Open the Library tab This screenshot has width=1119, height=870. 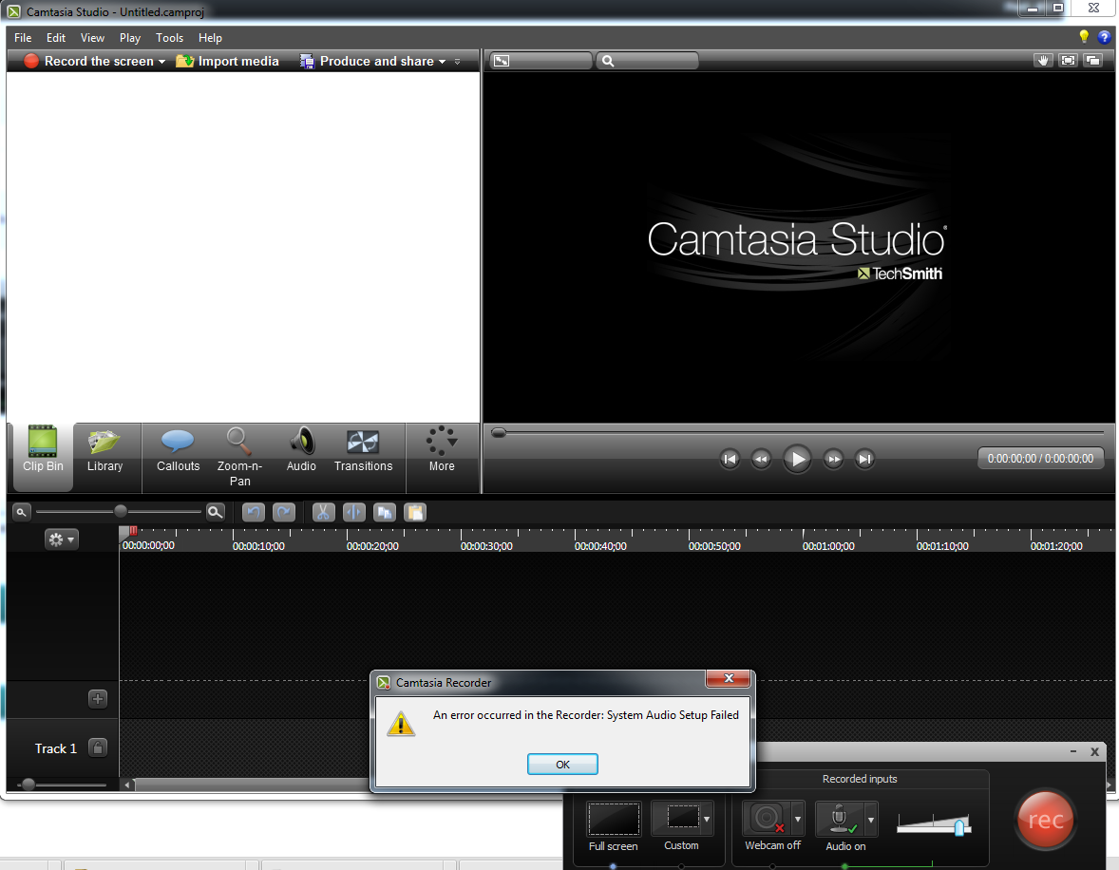pyautogui.click(x=104, y=450)
